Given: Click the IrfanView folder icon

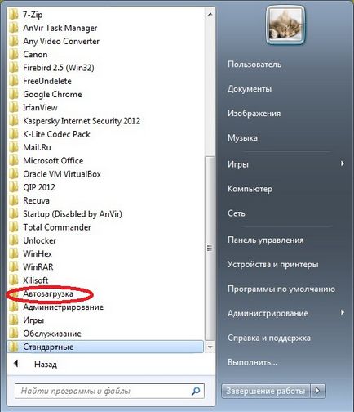Looking at the screenshot, I should click(x=13, y=108).
